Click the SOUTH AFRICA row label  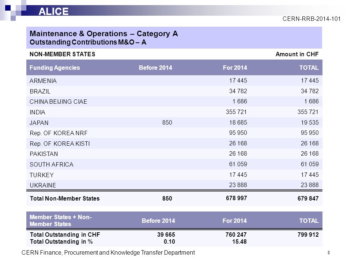pos(52,164)
